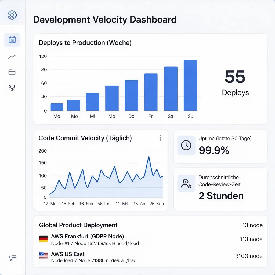275x275 pixels.
Task: Click the 2 Stunden review time value
Action: tap(221, 196)
